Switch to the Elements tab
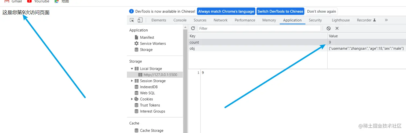Image resolution: width=406 pixels, height=133 pixels. [x=159, y=20]
